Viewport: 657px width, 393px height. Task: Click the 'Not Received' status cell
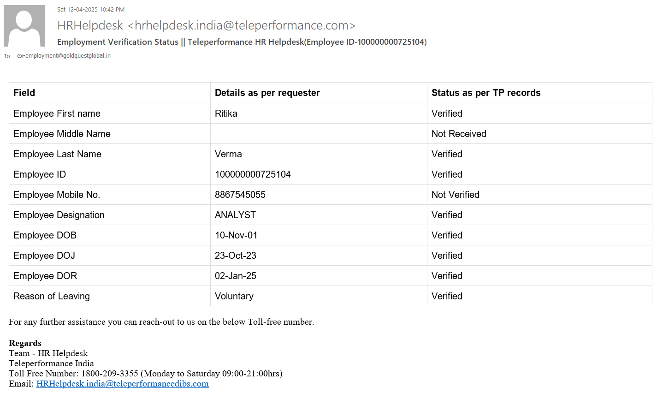pyautogui.click(x=459, y=134)
